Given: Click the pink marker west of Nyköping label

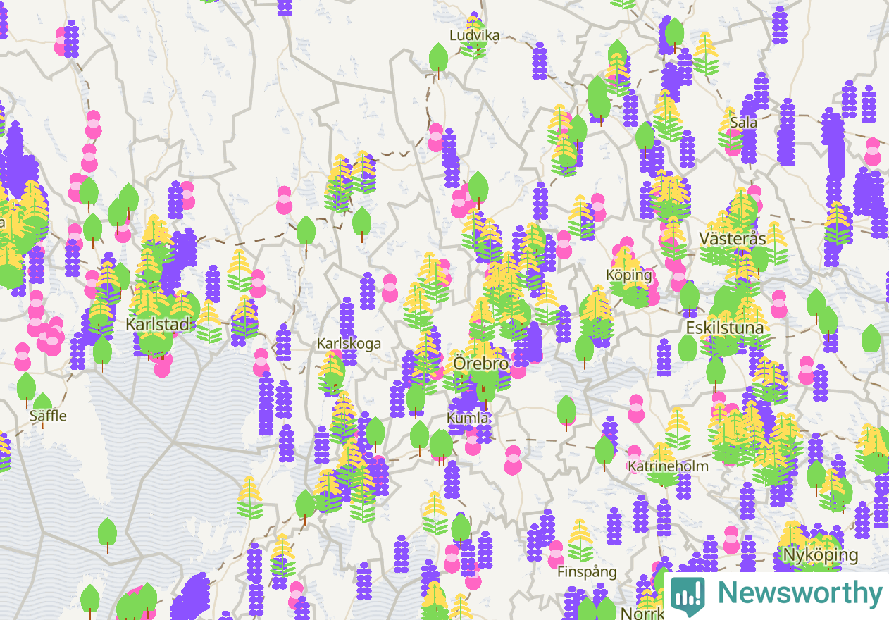Looking at the screenshot, I should click(x=731, y=540).
